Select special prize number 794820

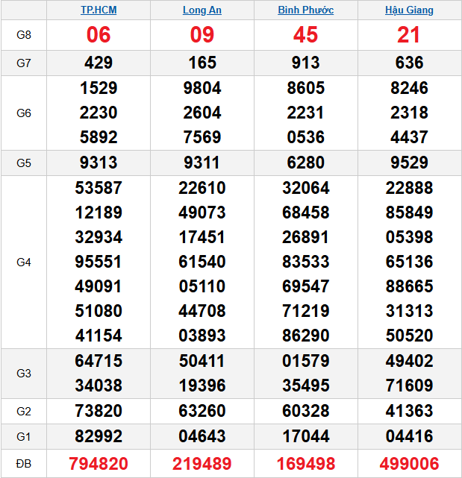pos(99,464)
